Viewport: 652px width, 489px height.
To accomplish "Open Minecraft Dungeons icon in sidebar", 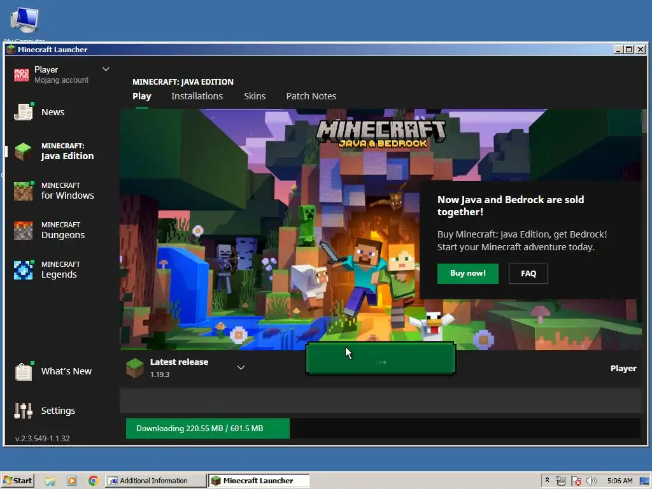I will [24, 230].
